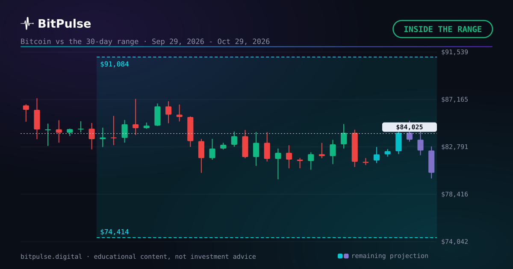The height and width of the screenshot is (269, 513).
Task: Click the $74,042 axis label
Action: coord(454,242)
